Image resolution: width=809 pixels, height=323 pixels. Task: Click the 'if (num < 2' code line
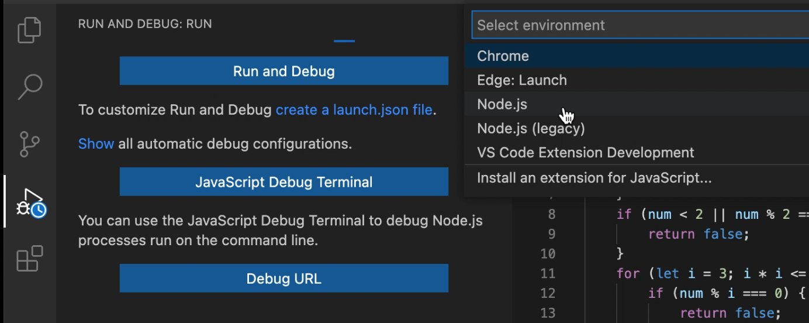coord(713,214)
